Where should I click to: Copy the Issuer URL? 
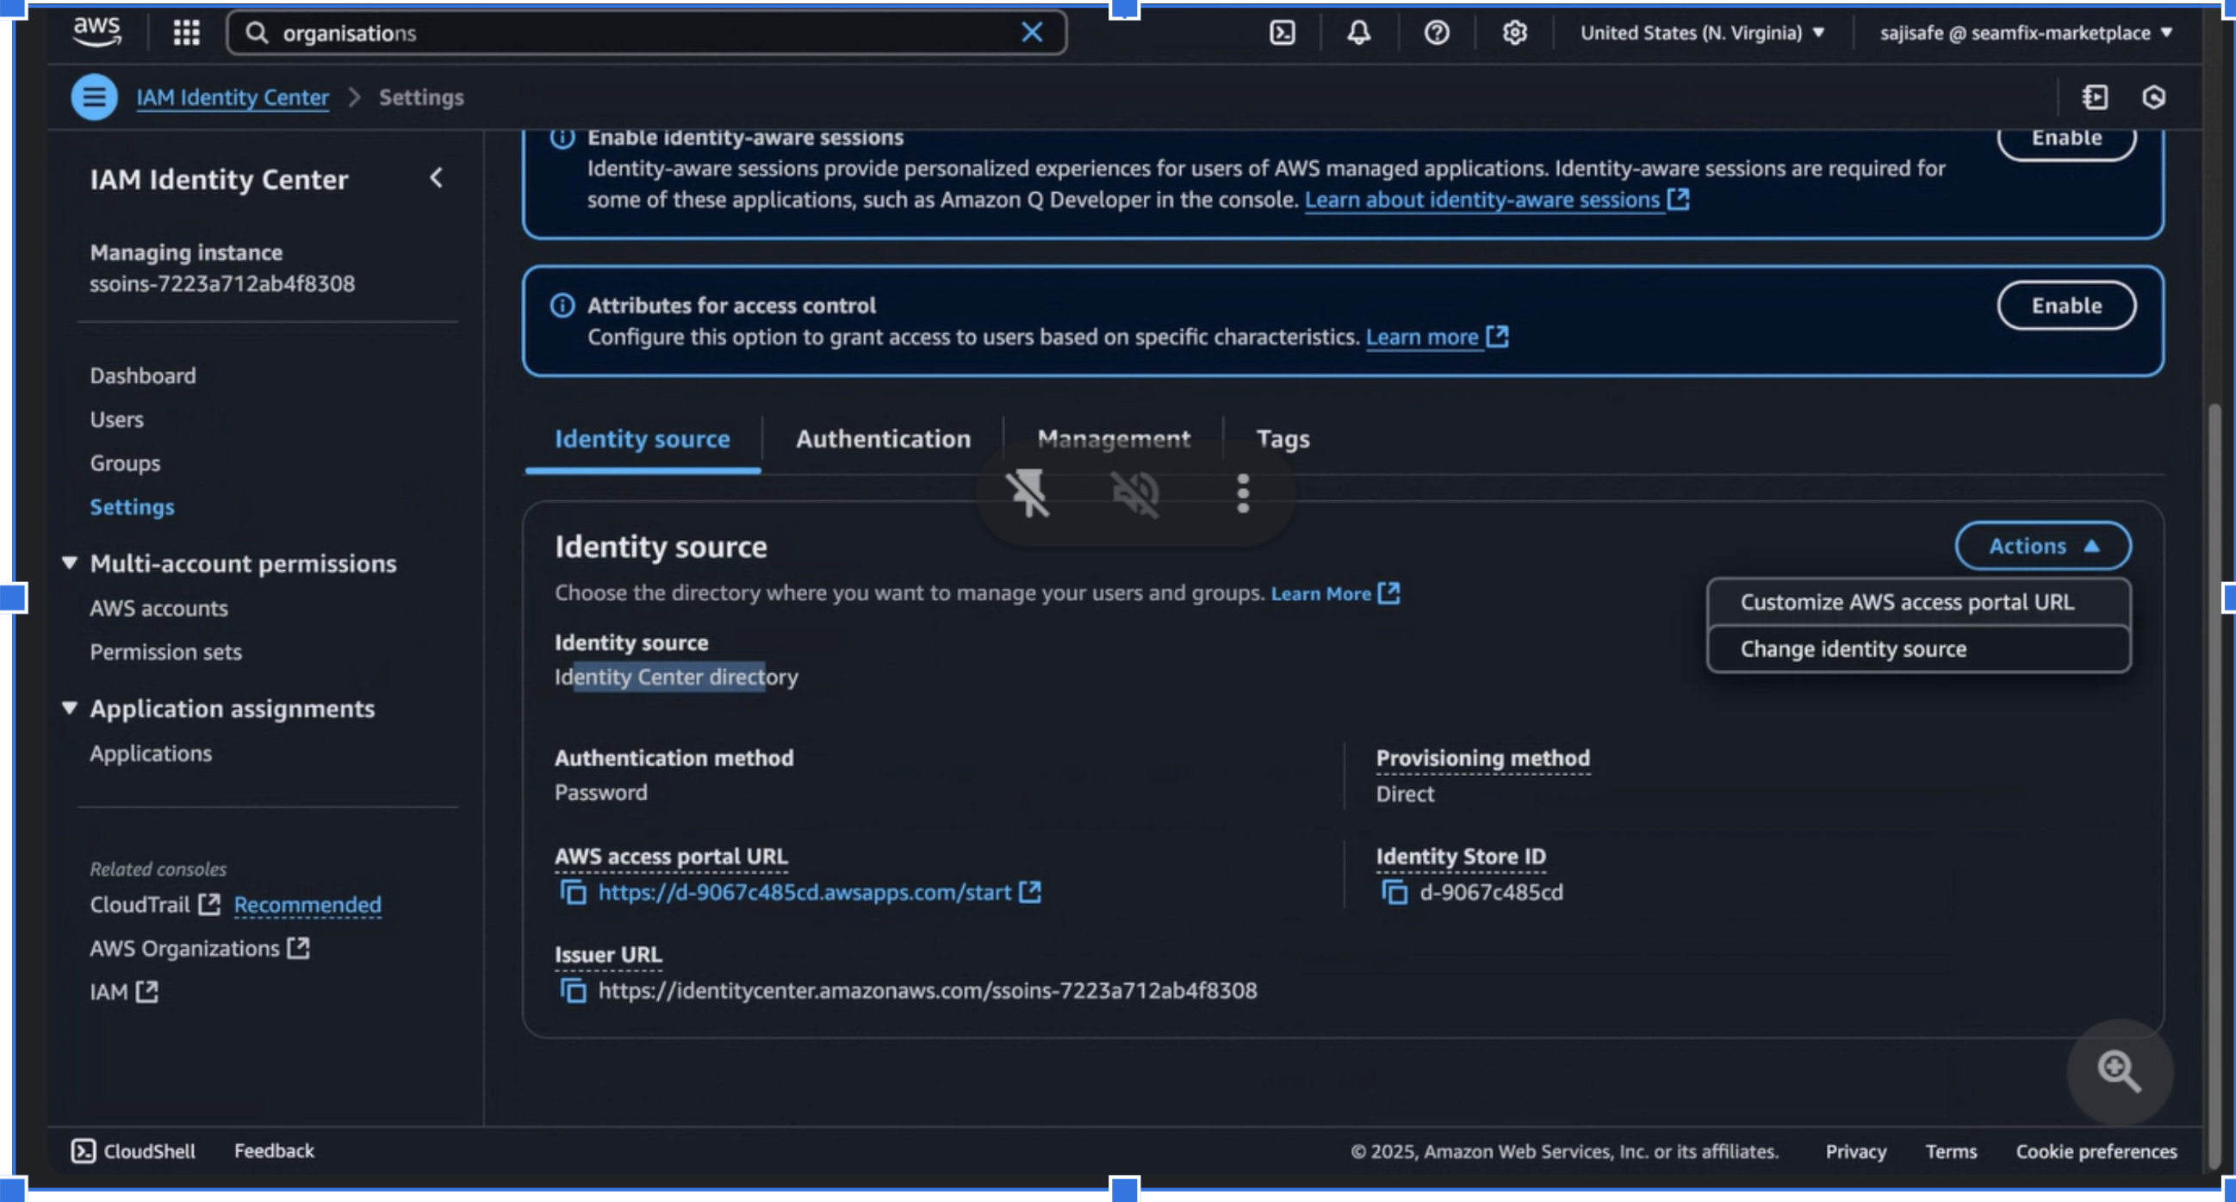click(x=573, y=990)
